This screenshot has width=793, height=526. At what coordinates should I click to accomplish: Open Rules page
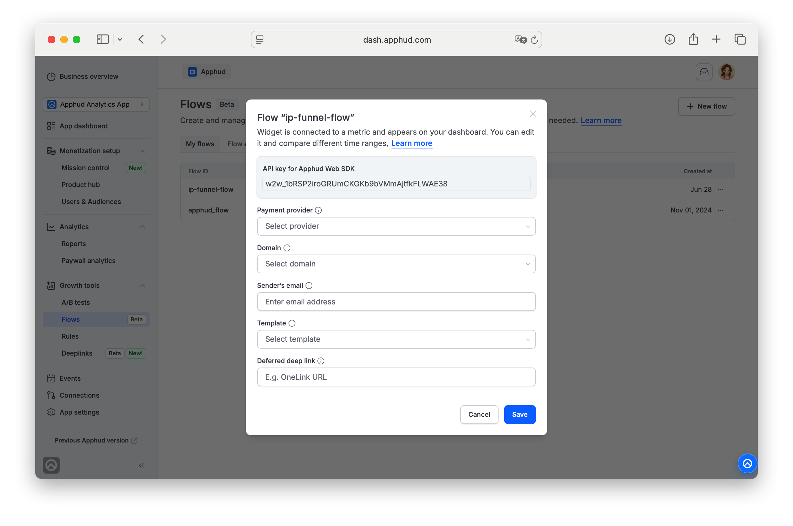pyautogui.click(x=70, y=336)
